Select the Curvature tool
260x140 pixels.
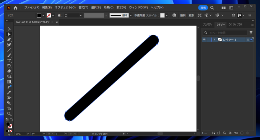click(x=9, y=45)
